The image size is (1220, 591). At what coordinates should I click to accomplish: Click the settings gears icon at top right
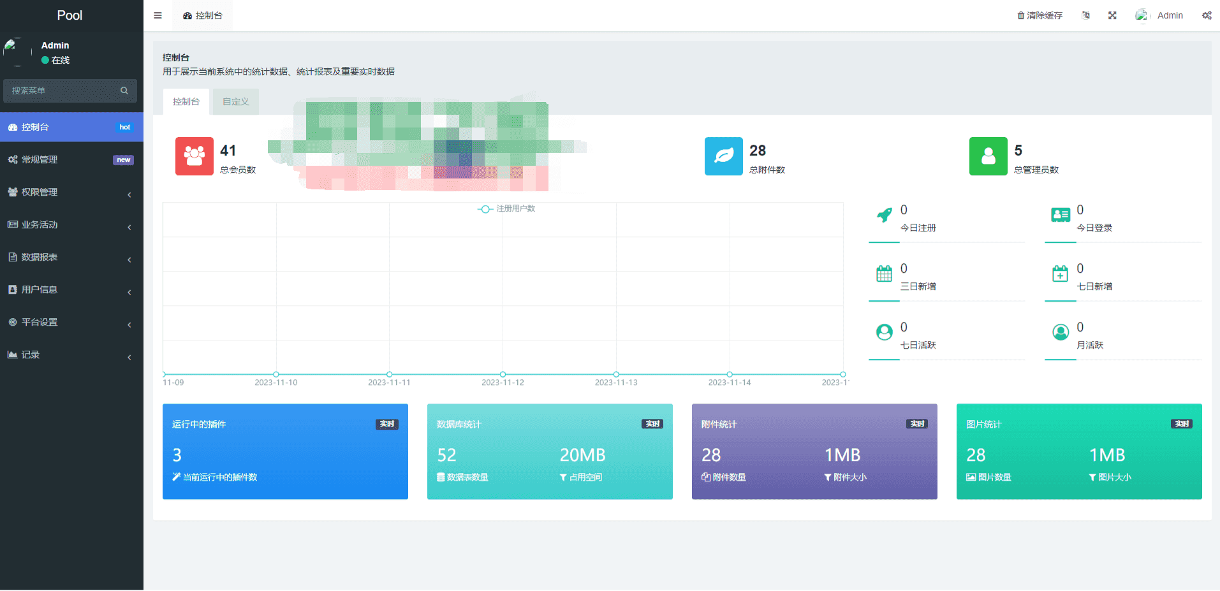click(x=1207, y=15)
